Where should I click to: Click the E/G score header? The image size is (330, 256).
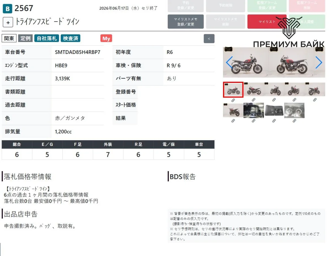[47, 145]
